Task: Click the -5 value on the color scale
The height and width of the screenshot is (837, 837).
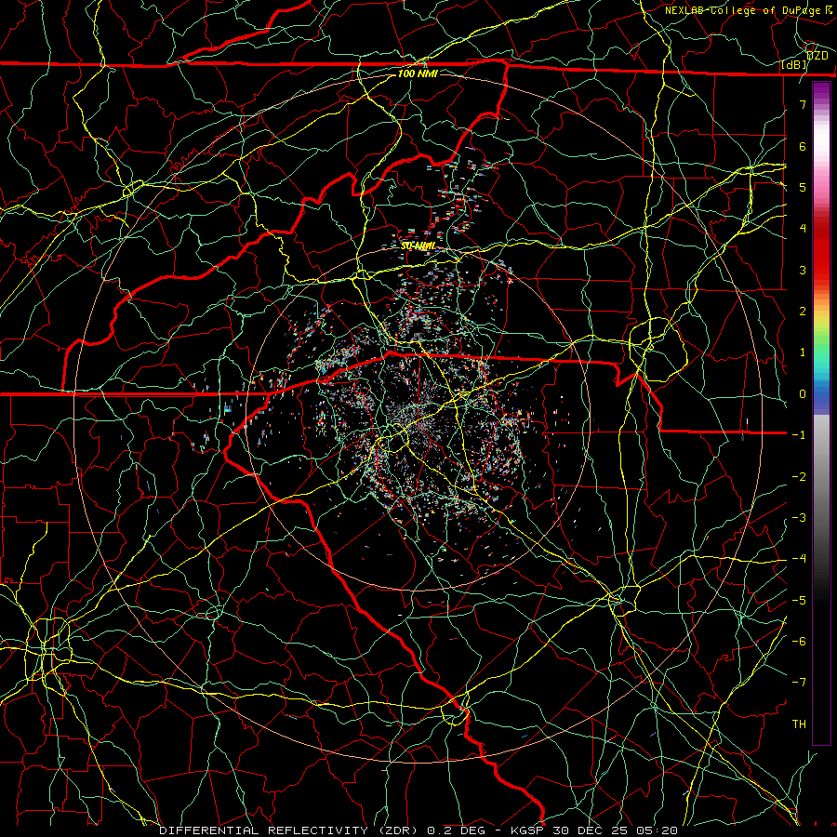Action: click(799, 601)
